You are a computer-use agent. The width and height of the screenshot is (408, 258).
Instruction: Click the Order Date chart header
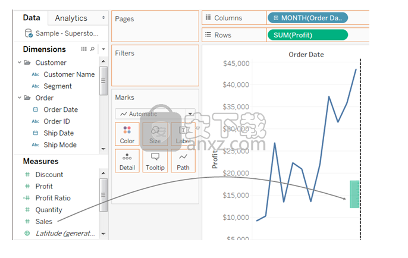(x=306, y=55)
